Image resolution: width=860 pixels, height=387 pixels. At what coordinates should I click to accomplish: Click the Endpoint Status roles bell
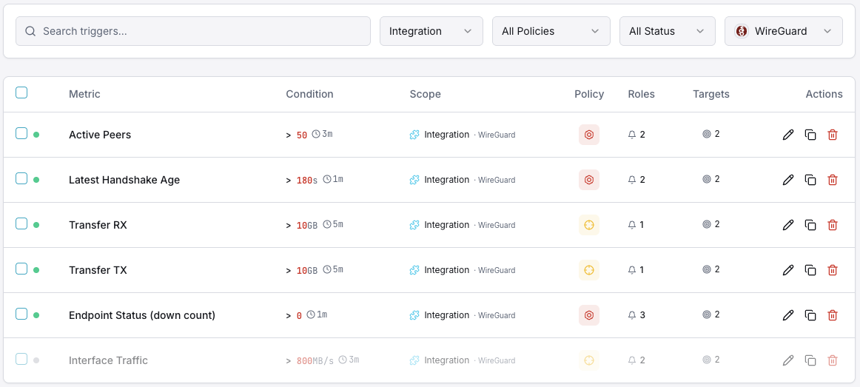[x=632, y=315]
